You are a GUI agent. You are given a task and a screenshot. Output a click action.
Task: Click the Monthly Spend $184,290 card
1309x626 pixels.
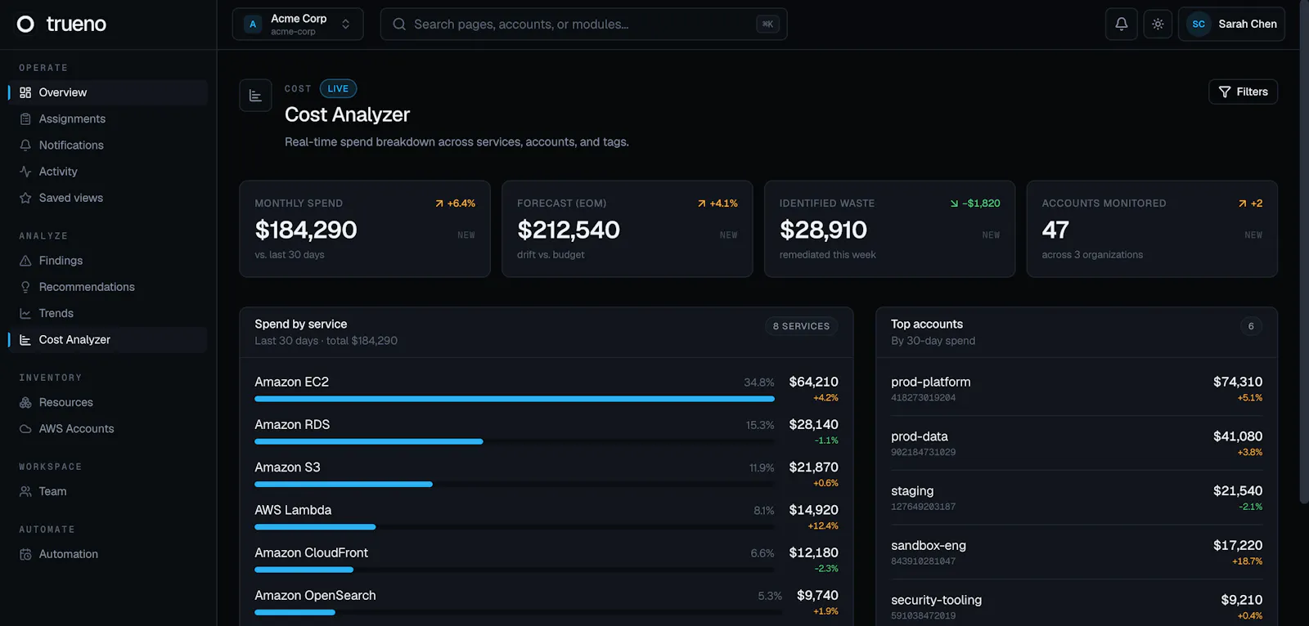365,229
